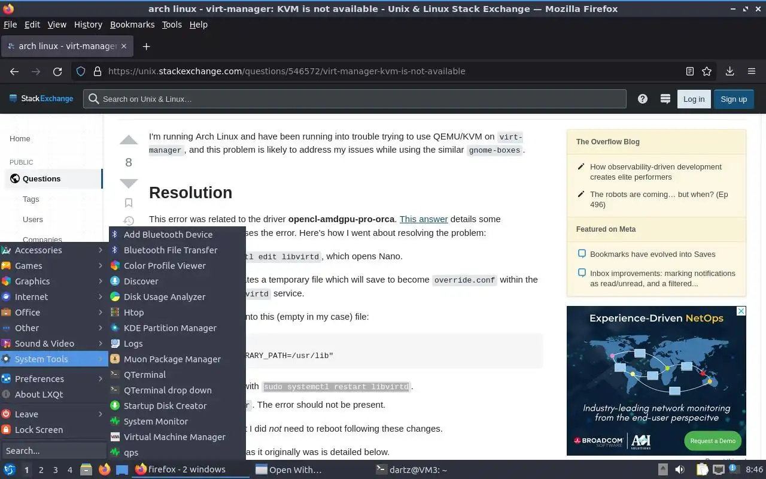Viewport: 766px width, 479px height.
Task: Open the file manager launcher in panel
Action: coord(86,469)
